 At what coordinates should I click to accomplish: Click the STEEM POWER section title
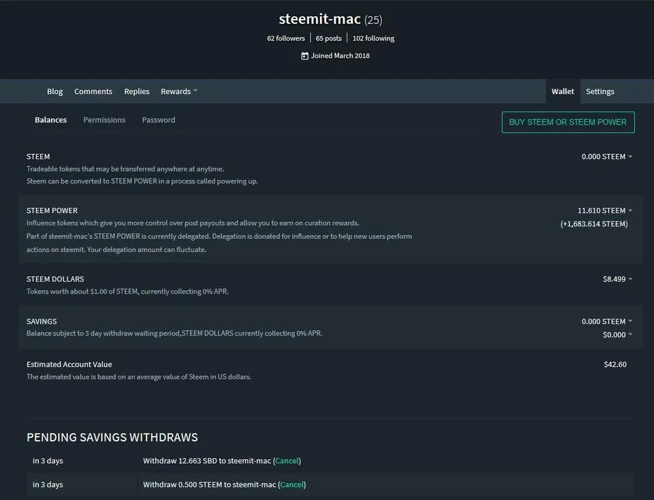(x=52, y=210)
